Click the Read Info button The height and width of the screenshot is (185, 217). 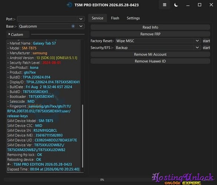[150, 27]
